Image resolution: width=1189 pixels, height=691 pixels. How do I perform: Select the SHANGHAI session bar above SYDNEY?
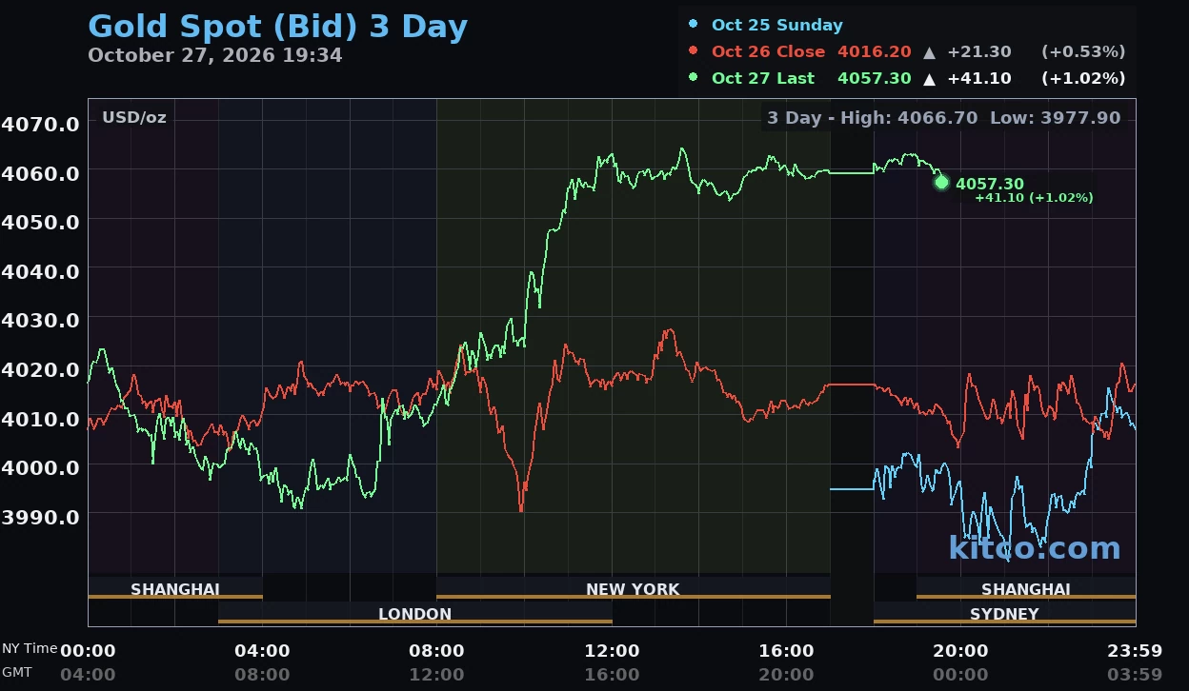[1026, 589]
